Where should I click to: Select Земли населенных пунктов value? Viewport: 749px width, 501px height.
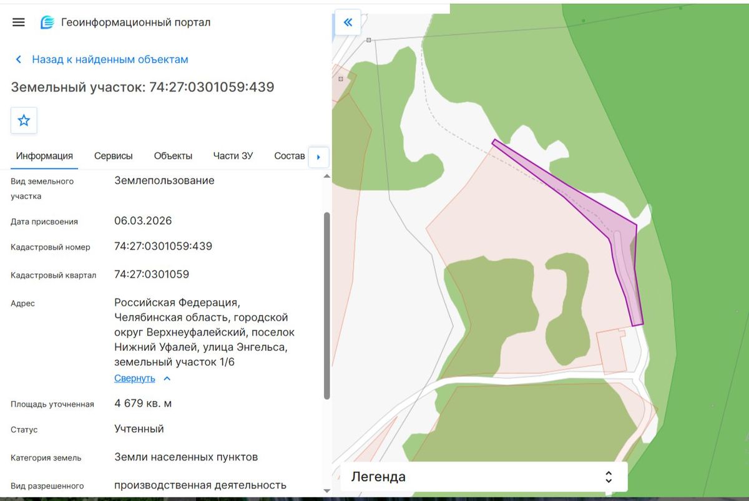[x=186, y=457]
